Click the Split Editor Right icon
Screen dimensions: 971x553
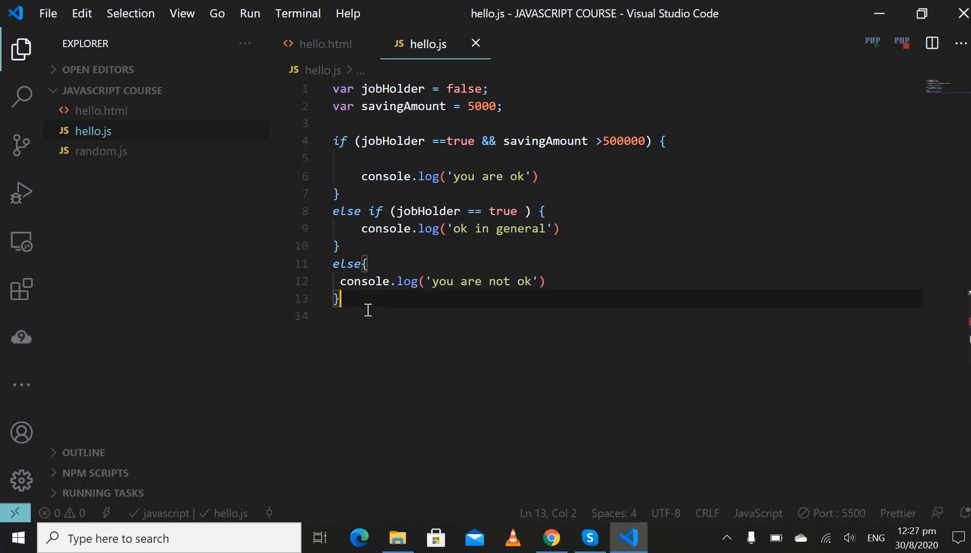(x=932, y=44)
